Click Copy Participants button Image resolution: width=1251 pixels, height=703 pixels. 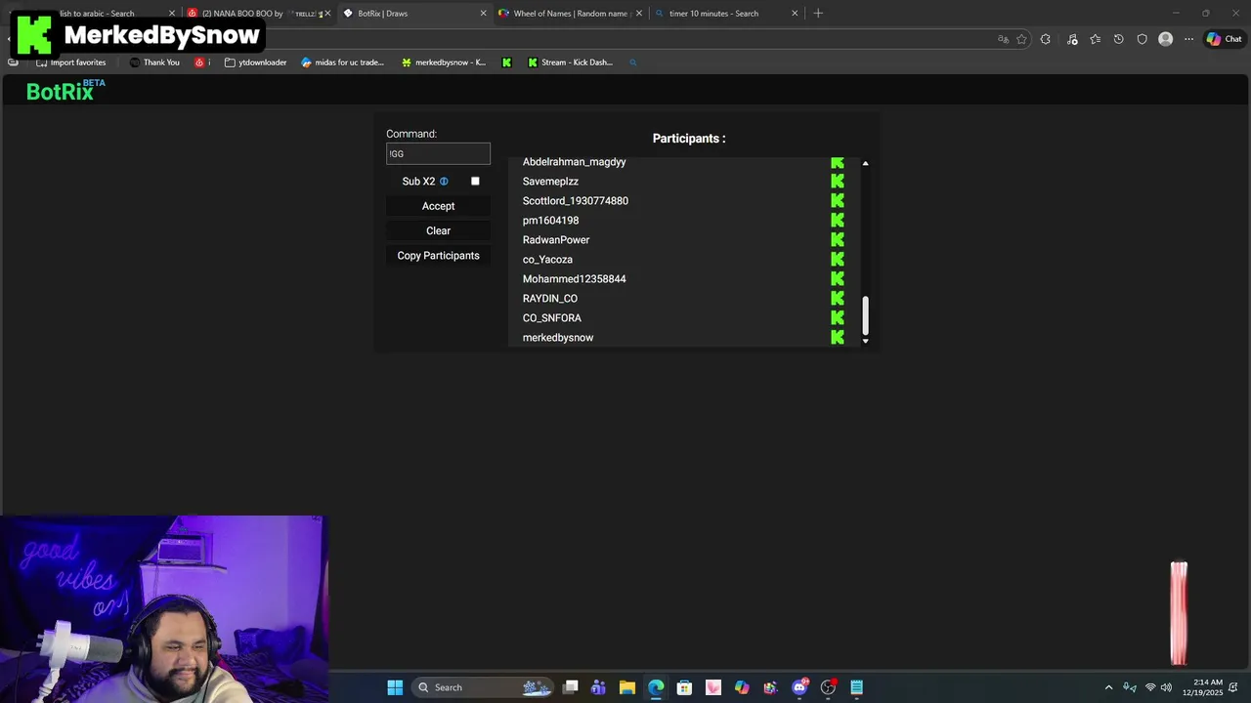click(438, 256)
